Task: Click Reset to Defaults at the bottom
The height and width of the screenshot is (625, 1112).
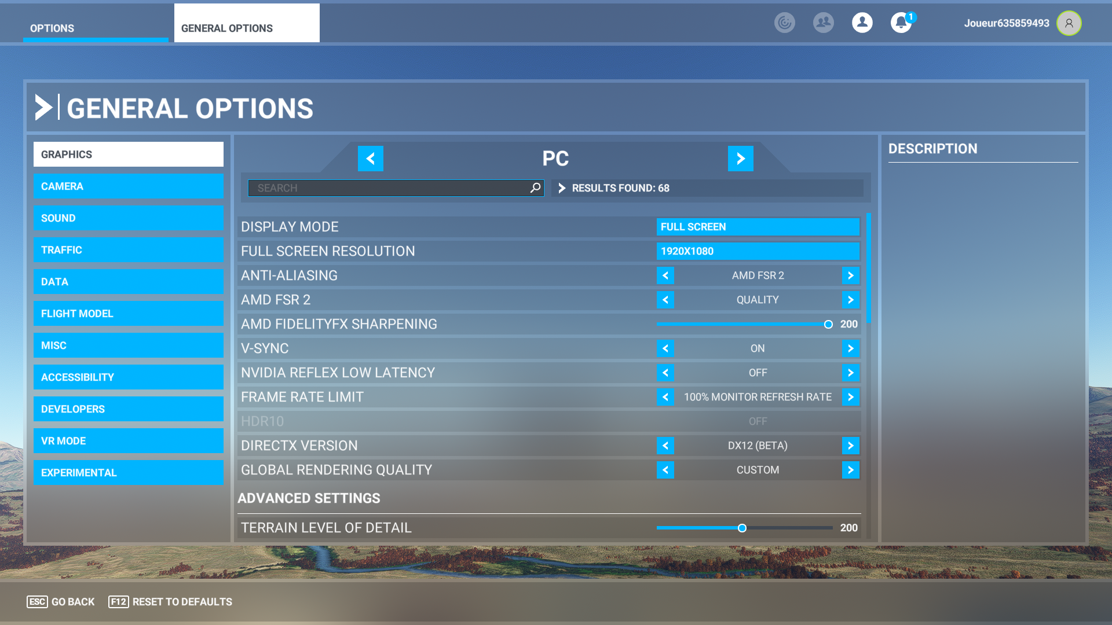Action: 170,602
